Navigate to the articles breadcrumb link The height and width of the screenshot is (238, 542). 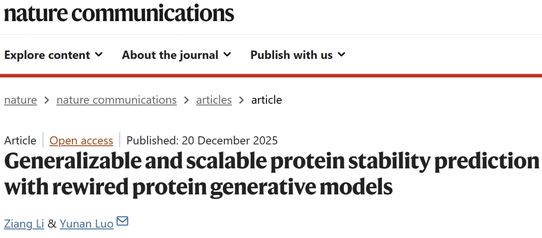214,100
